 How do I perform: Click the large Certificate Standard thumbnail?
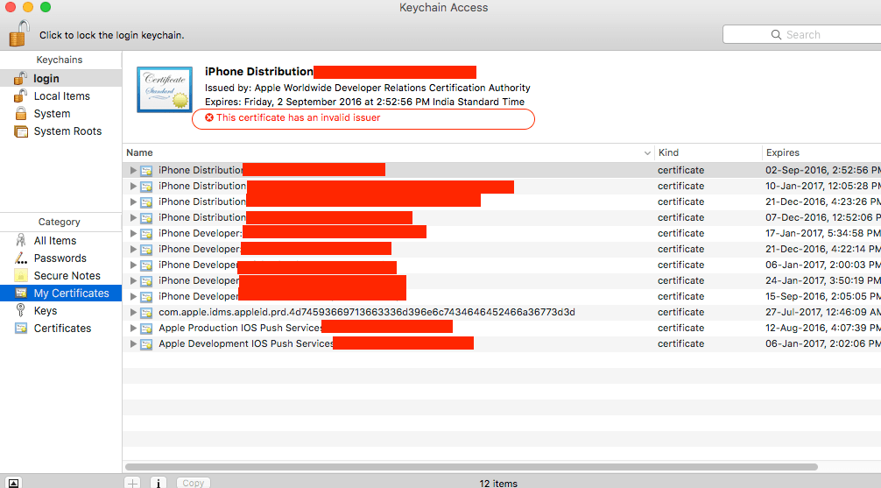click(x=165, y=89)
